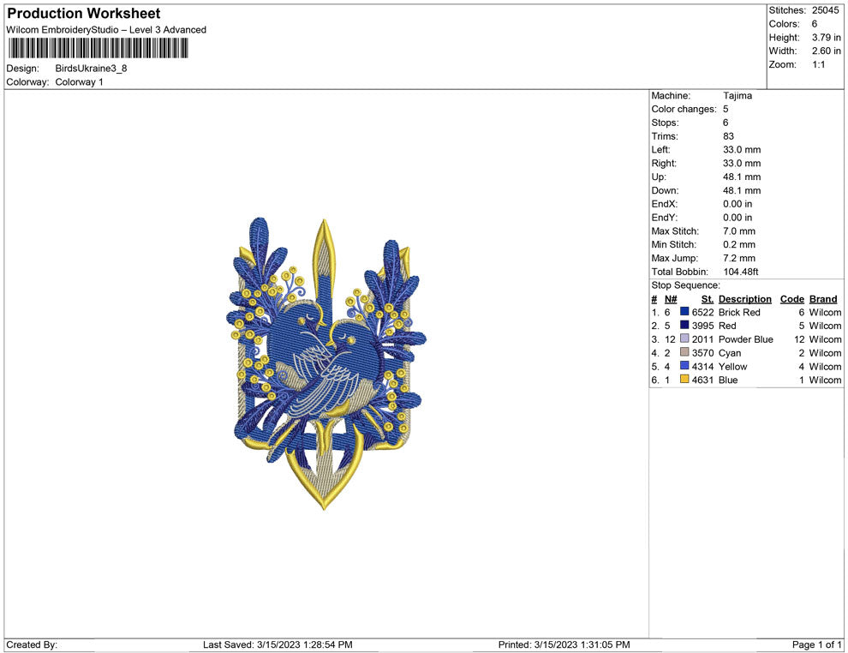Select the Stop Sequence label

pyautogui.click(x=685, y=285)
